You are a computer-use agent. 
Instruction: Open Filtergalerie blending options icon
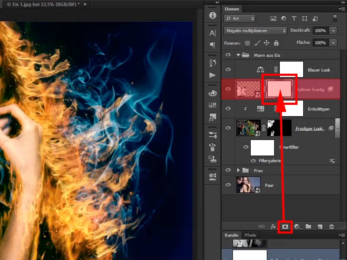coord(332,161)
